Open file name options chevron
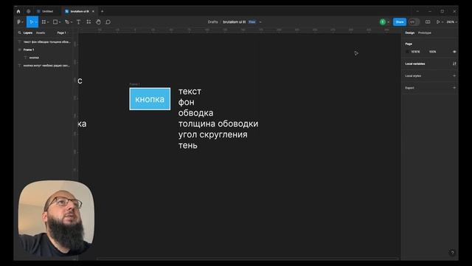This screenshot has height=266, width=472. click(260, 22)
